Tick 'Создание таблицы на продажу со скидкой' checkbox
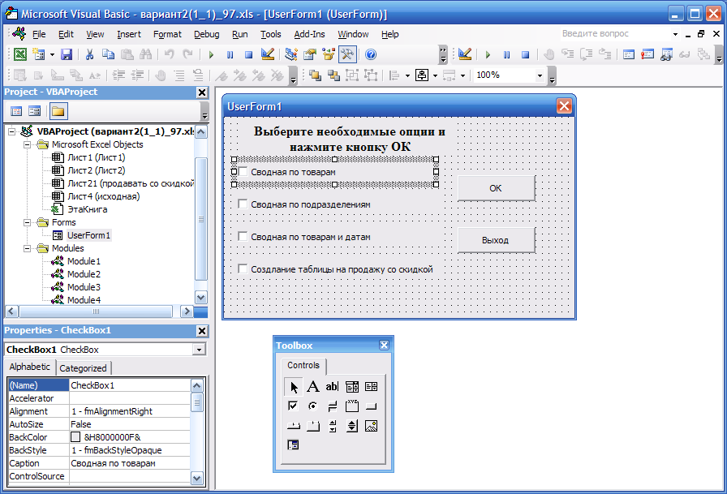 pyautogui.click(x=243, y=268)
